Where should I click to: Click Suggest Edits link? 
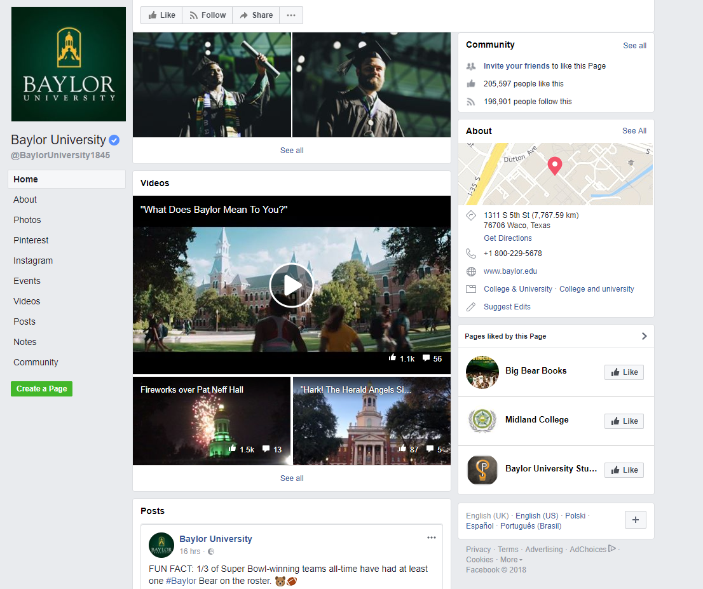(507, 307)
